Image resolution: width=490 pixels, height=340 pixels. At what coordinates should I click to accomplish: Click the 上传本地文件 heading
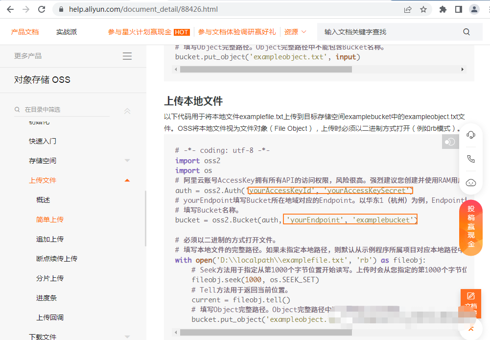pyautogui.click(x=193, y=101)
